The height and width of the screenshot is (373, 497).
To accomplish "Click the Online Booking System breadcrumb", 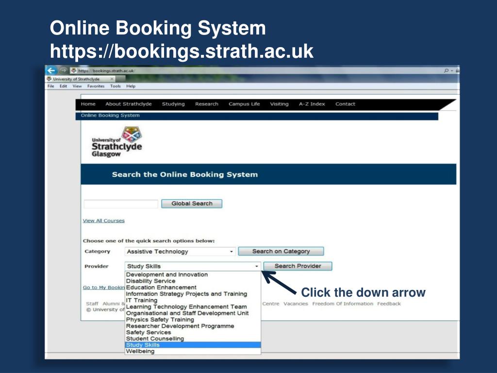I will click(x=110, y=116).
